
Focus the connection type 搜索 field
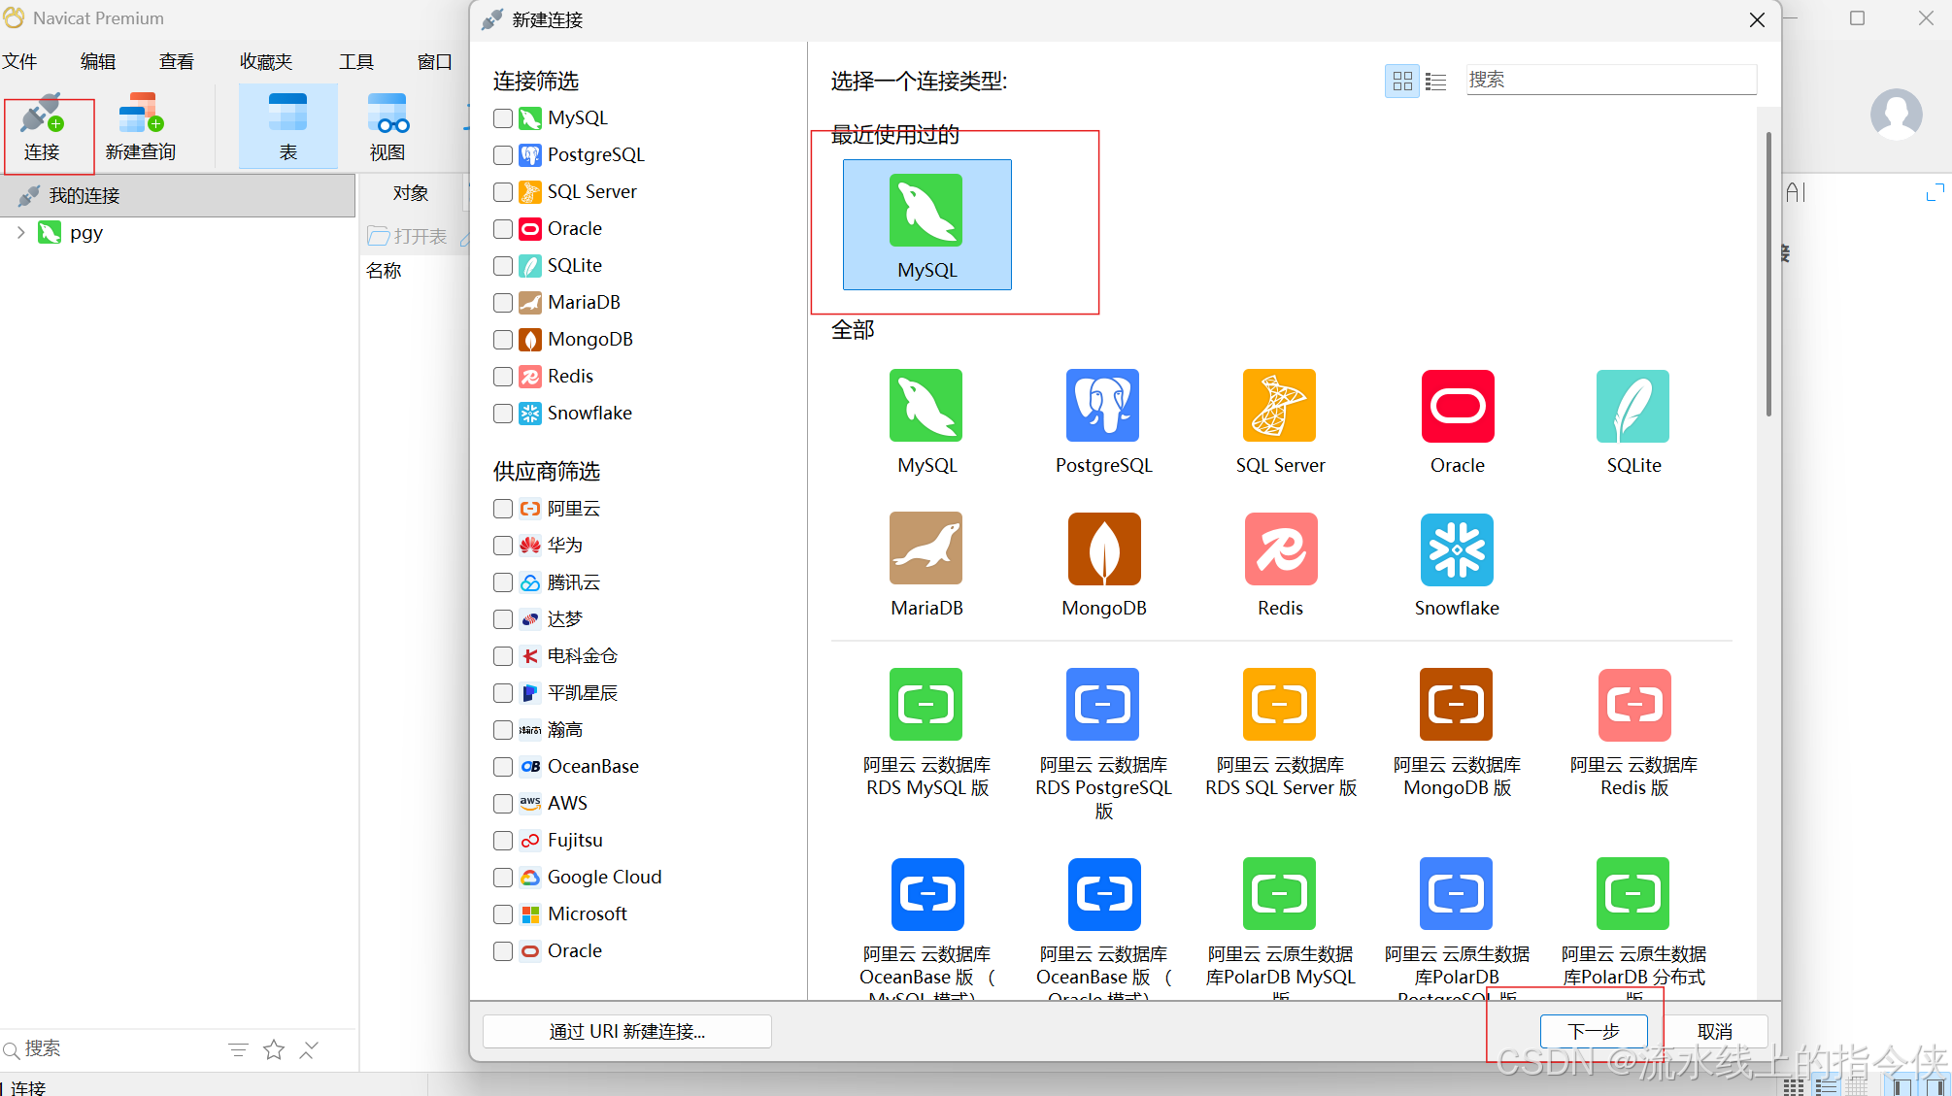coord(1610,80)
